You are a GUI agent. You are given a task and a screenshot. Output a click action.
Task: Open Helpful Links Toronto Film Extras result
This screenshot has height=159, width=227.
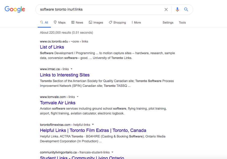pyautogui.click(x=93, y=130)
